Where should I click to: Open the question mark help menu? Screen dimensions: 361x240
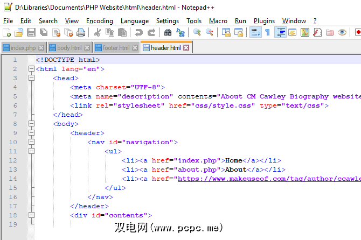(x=315, y=21)
